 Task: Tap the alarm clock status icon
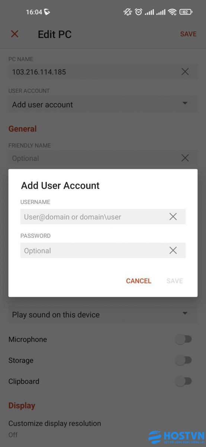click(138, 12)
